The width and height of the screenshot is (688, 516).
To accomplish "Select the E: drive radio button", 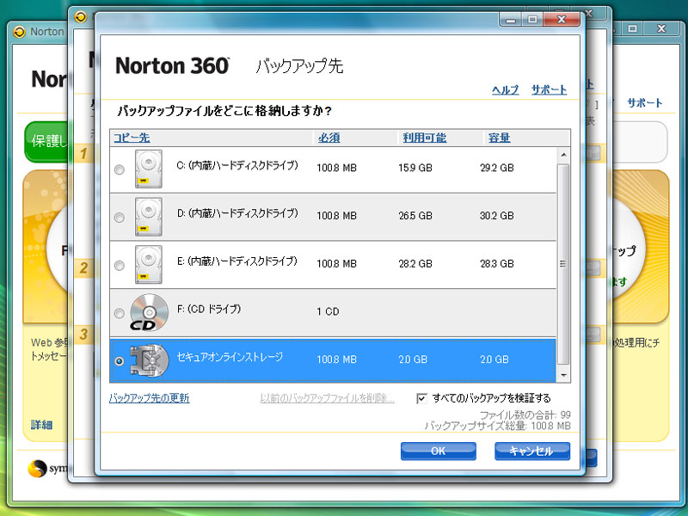I will click(119, 265).
